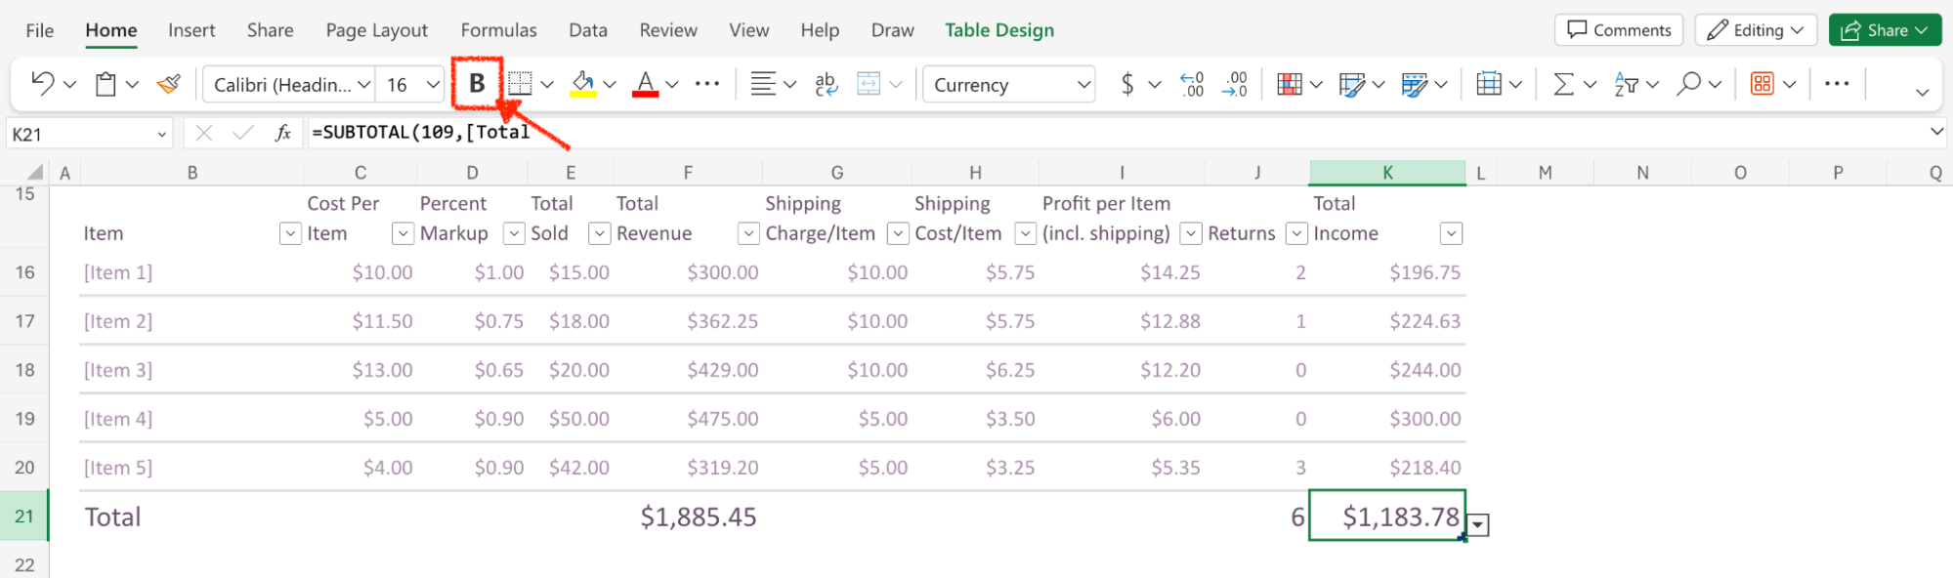Select the Format Painter brush
The width and height of the screenshot is (1953, 579).
click(169, 84)
